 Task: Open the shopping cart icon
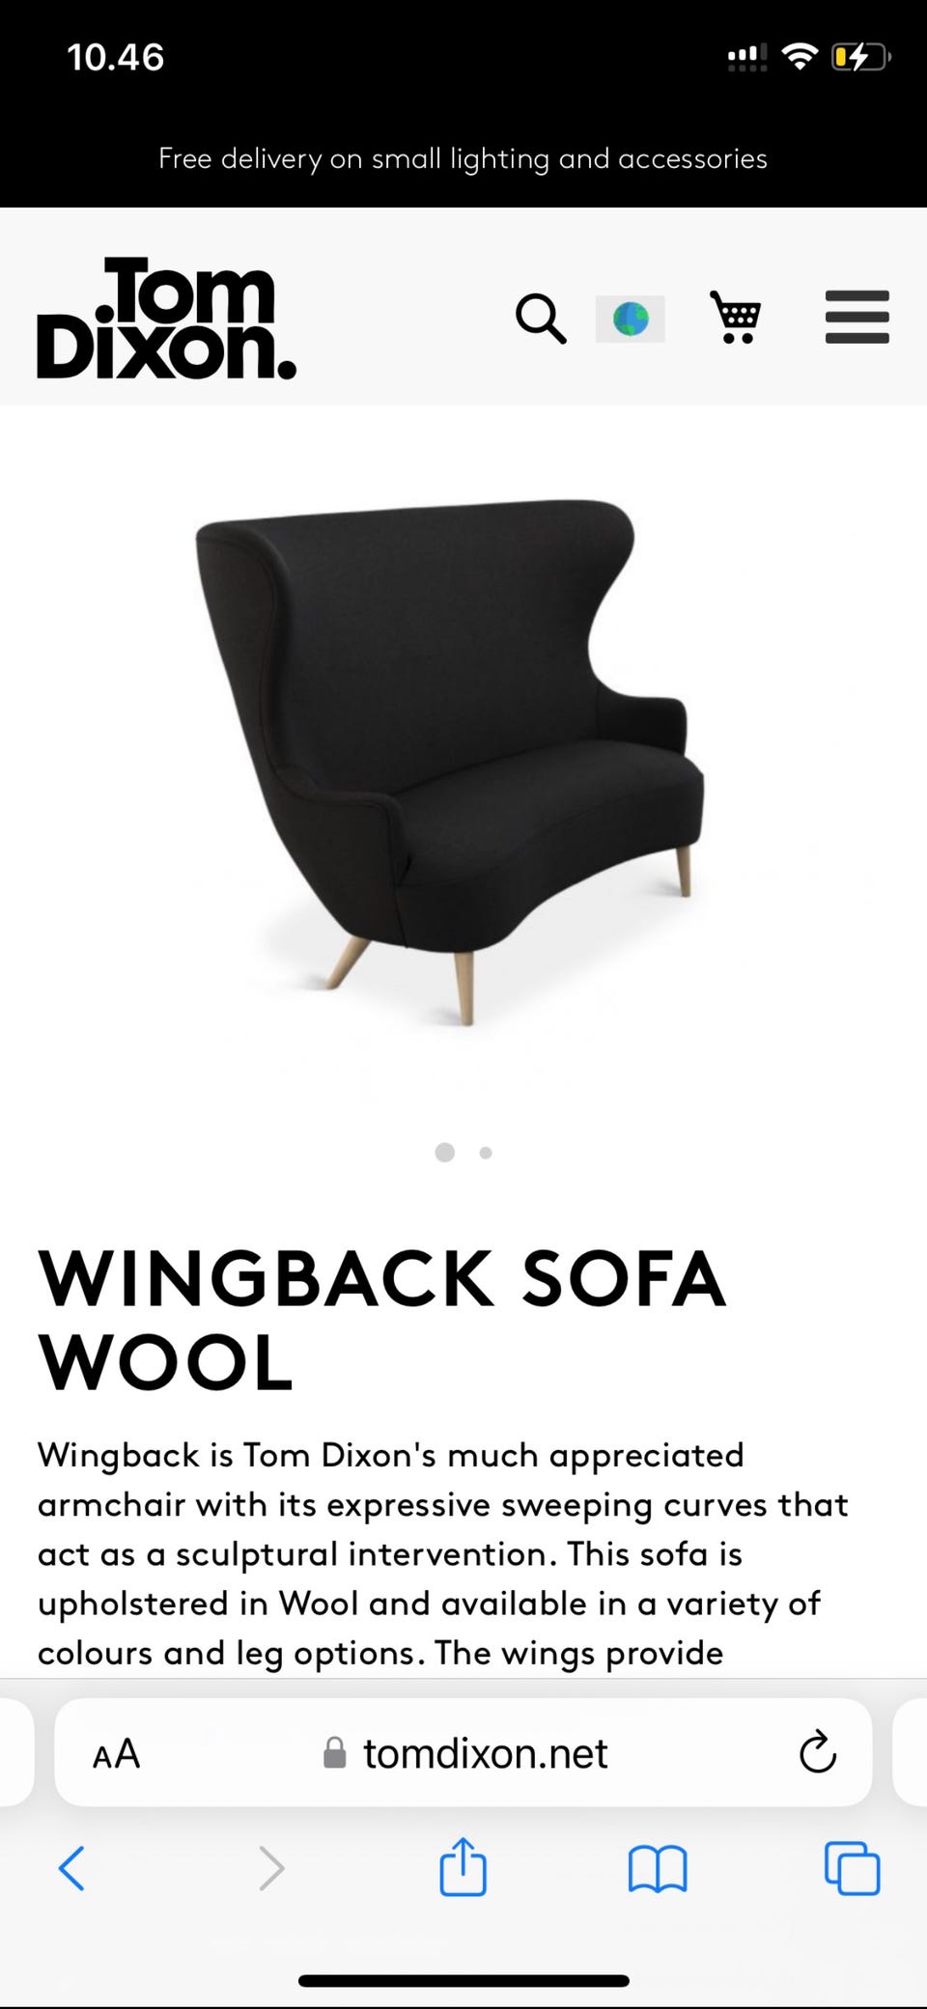click(736, 317)
